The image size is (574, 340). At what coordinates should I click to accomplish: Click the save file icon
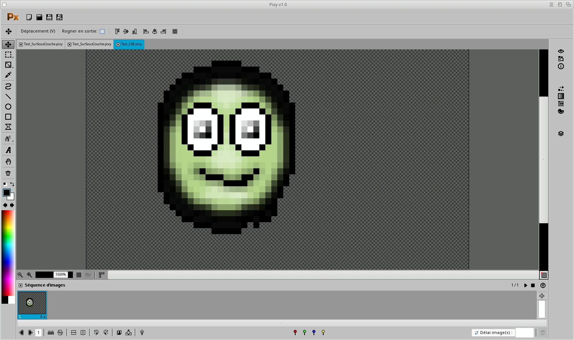(49, 17)
